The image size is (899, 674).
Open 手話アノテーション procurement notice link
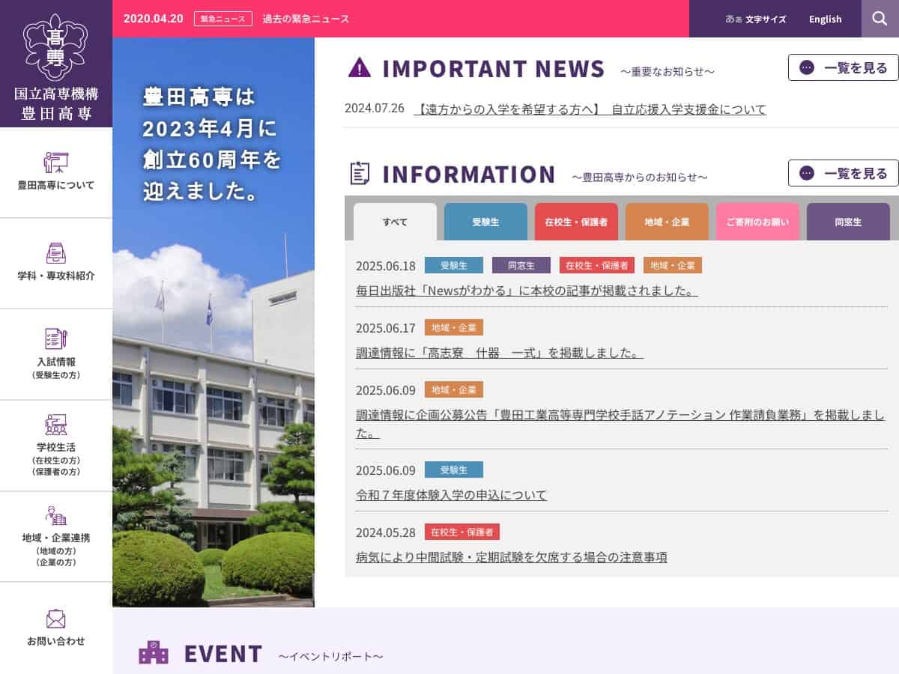point(620,423)
